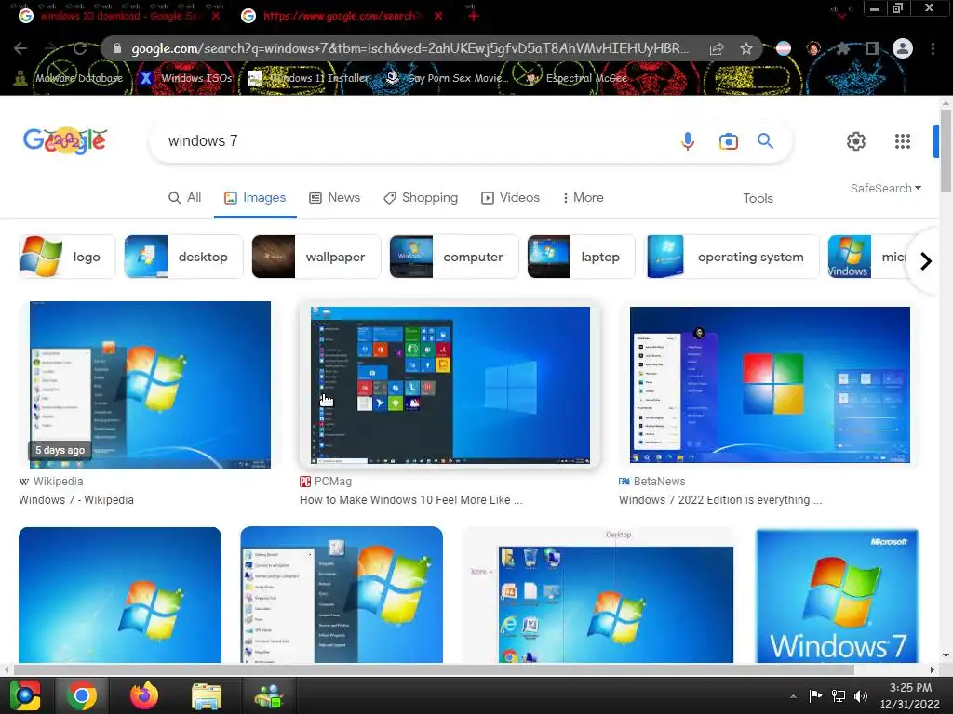
Task: Open a new browser tab with plus
Action: pos(474,16)
